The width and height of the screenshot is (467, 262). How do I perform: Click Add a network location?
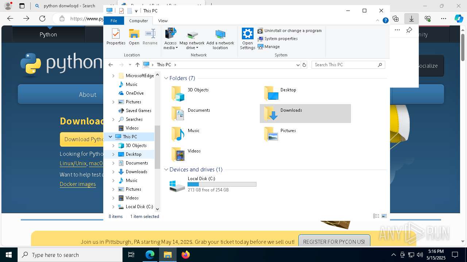[x=220, y=39]
